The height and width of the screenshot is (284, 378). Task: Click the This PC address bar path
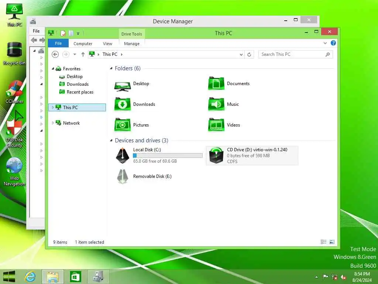(x=110, y=54)
